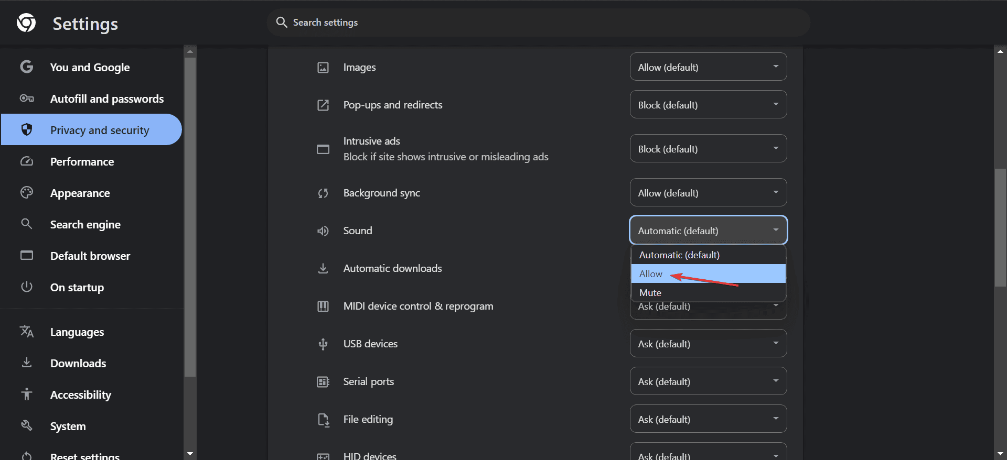The width and height of the screenshot is (1007, 460).
Task: Click the main page scrollbar thumb
Action: pos(1000,227)
